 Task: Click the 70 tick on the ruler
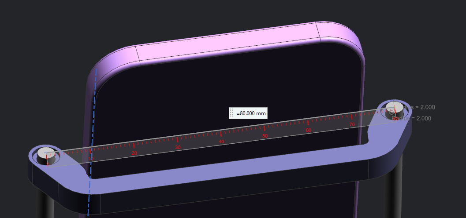[x=352, y=124]
